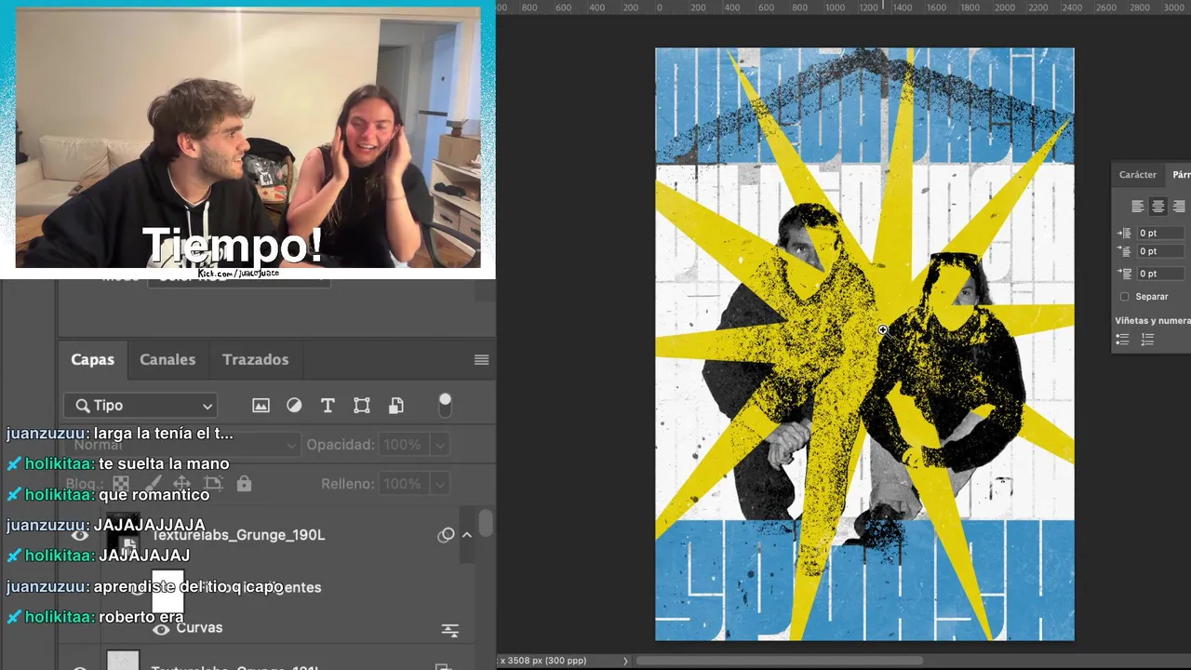The image size is (1191, 670).
Task: Select the Curvas smart filter entry
Action: point(199,628)
